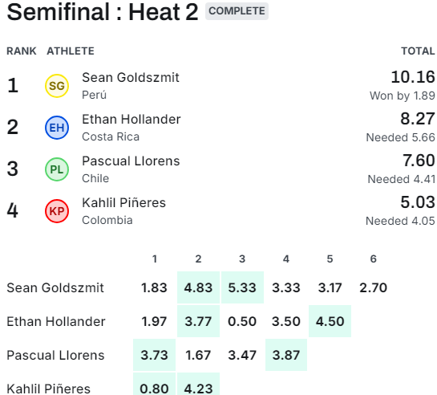
Task: Click Ethan Hollander's EH avatar icon
Action: click(57, 128)
